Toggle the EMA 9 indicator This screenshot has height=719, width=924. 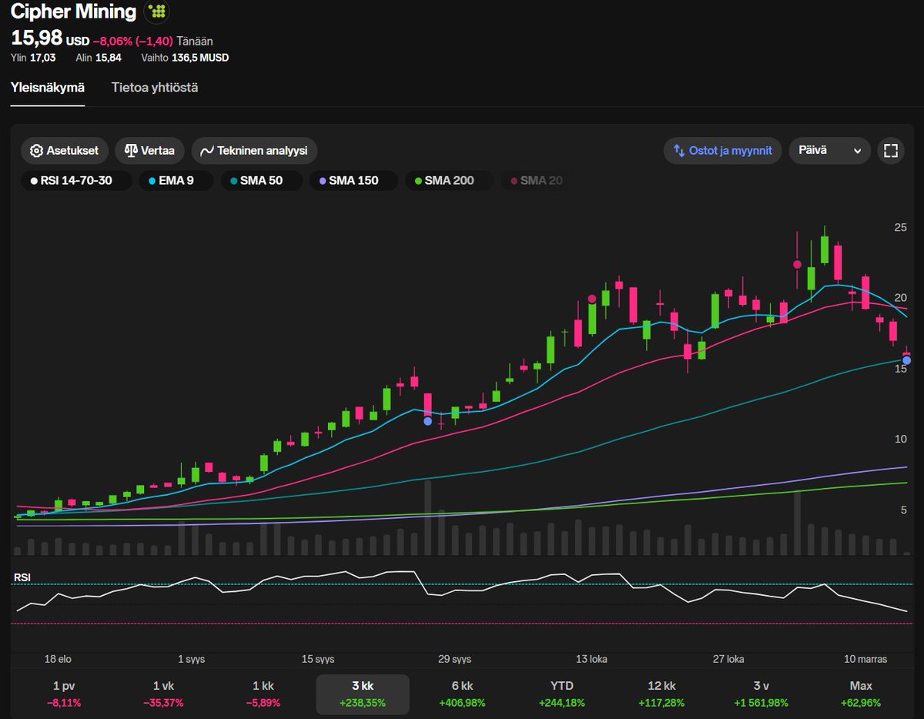pos(176,181)
